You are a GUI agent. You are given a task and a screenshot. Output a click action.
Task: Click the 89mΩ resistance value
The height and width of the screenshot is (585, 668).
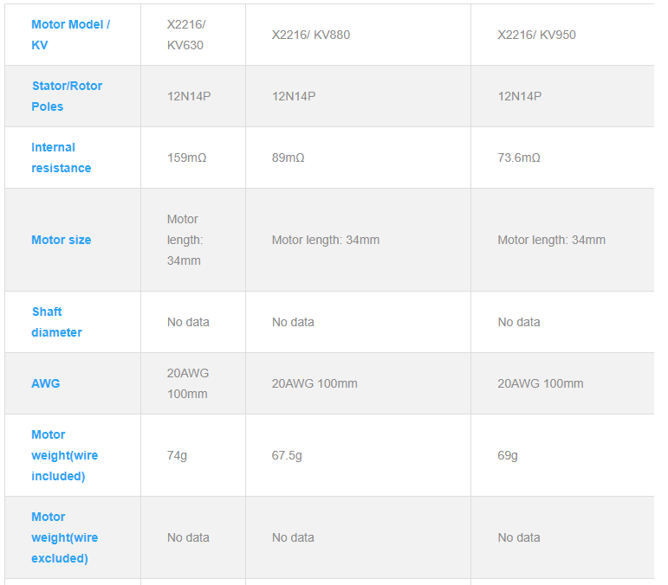[x=288, y=157]
